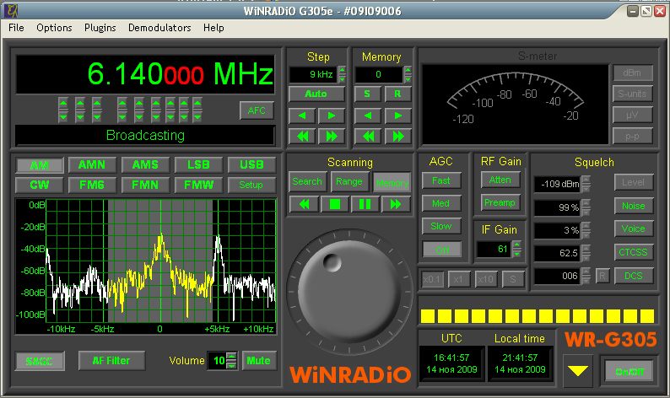Open the Help menu
The height and width of the screenshot is (398, 670).
[x=213, y=28]
